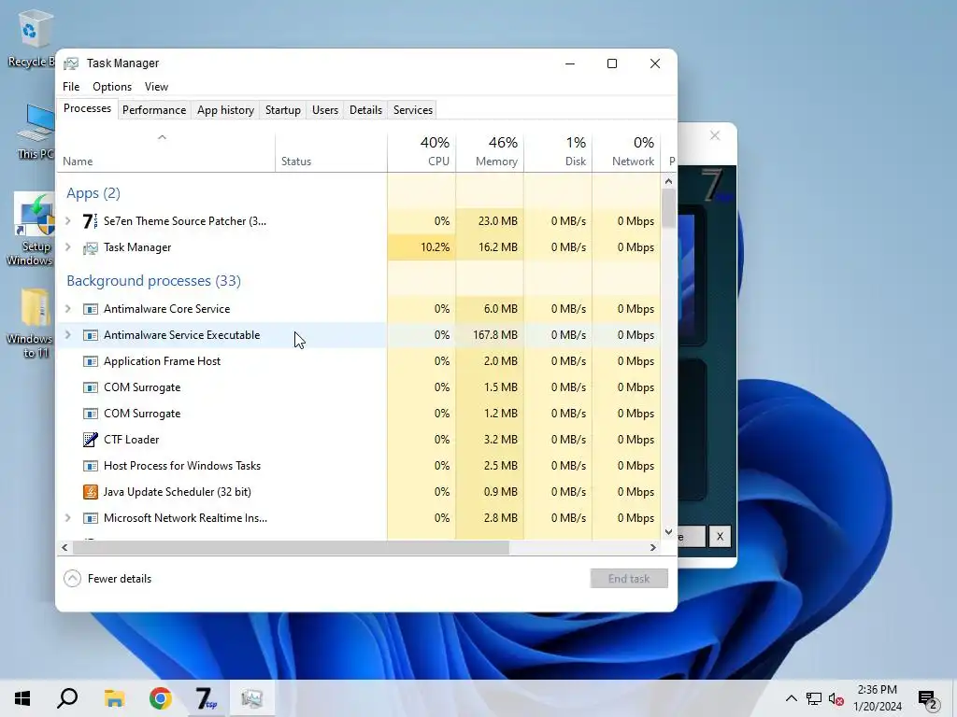Image resolution: width=957 pixels, height=717 pixels.
Task: Click the horizontal scrollbar left arrow
Action: pyautogui.click(x=64, y=547)
